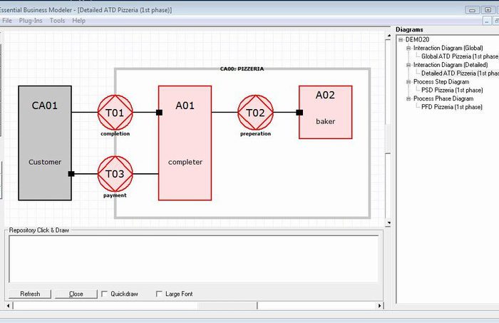Open the Tools menu
This screenshot has width=499, height=323.
pos(57,21)
